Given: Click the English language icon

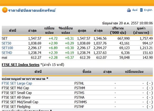Looking at the screenshot, I should (141, 10).
